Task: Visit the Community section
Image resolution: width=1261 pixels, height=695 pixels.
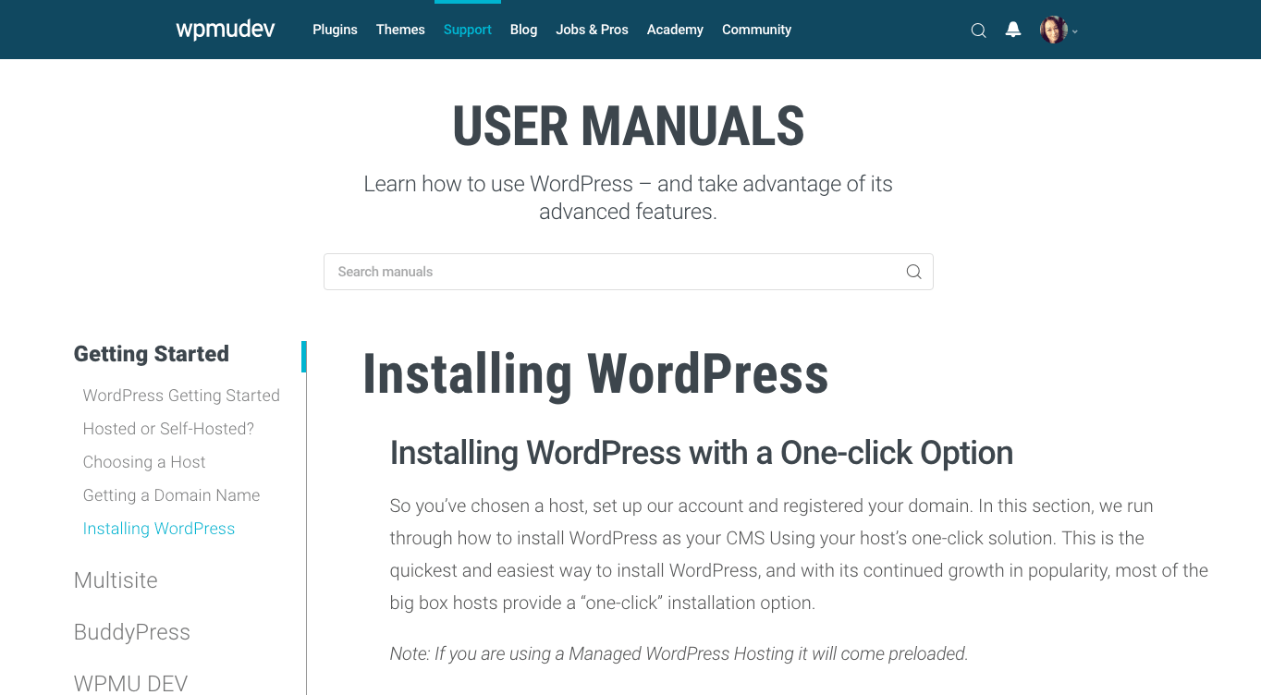Action: (x=756, y=30)
